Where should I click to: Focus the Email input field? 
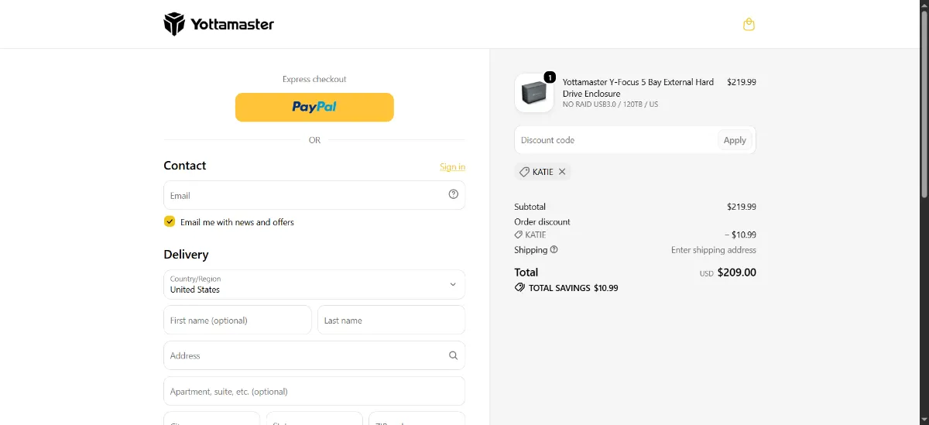[314, 195]
